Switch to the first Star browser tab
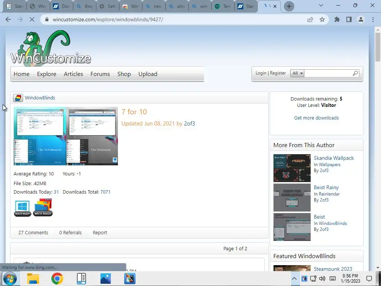 pos(15,6)
